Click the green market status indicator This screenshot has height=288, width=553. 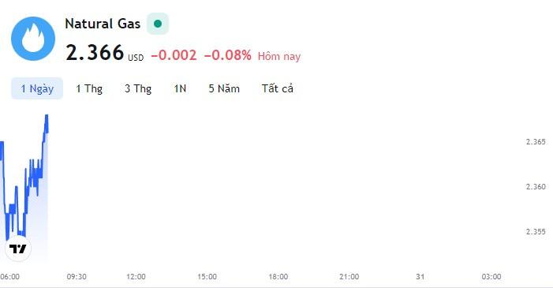[x=158, y=24]
